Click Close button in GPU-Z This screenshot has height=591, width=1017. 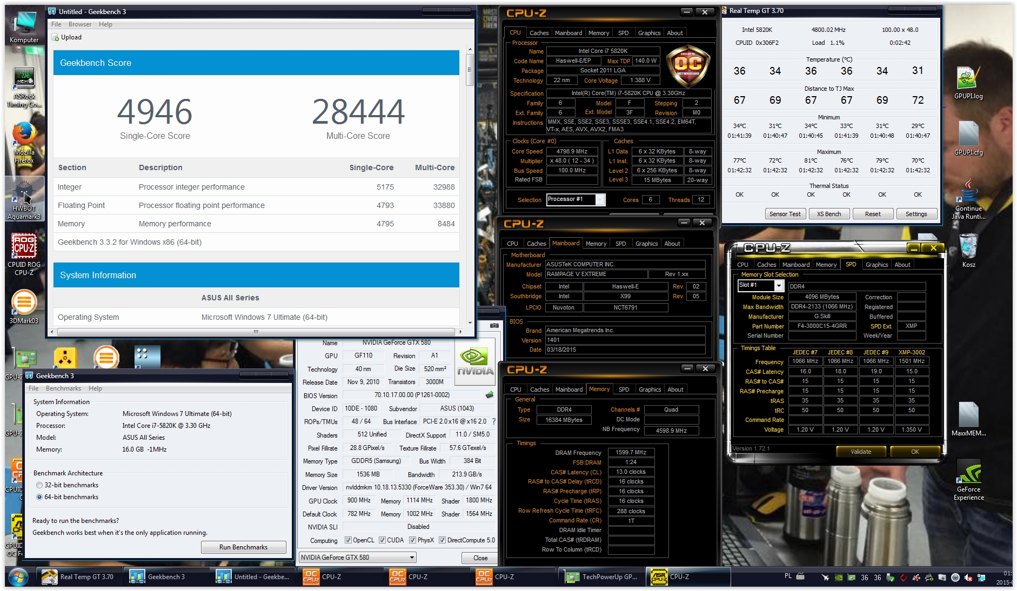[480, 558]
